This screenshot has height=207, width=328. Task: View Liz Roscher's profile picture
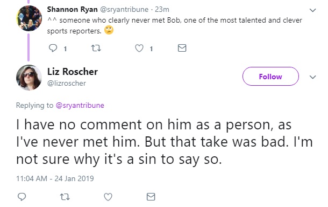(29, 78)
